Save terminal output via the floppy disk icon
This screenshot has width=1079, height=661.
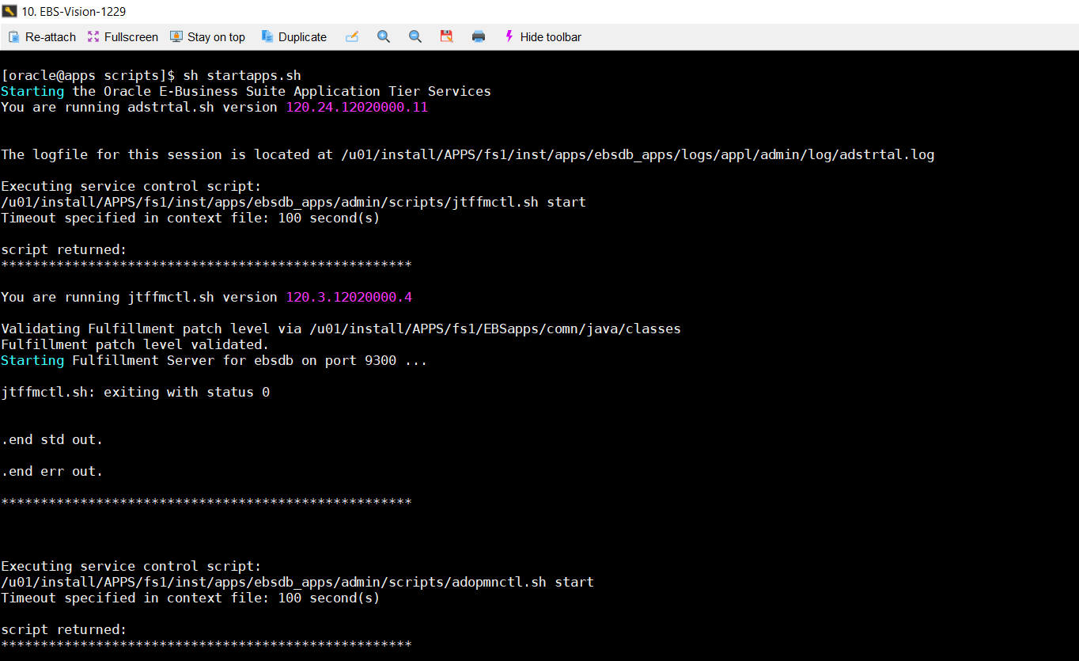(446, 36)
